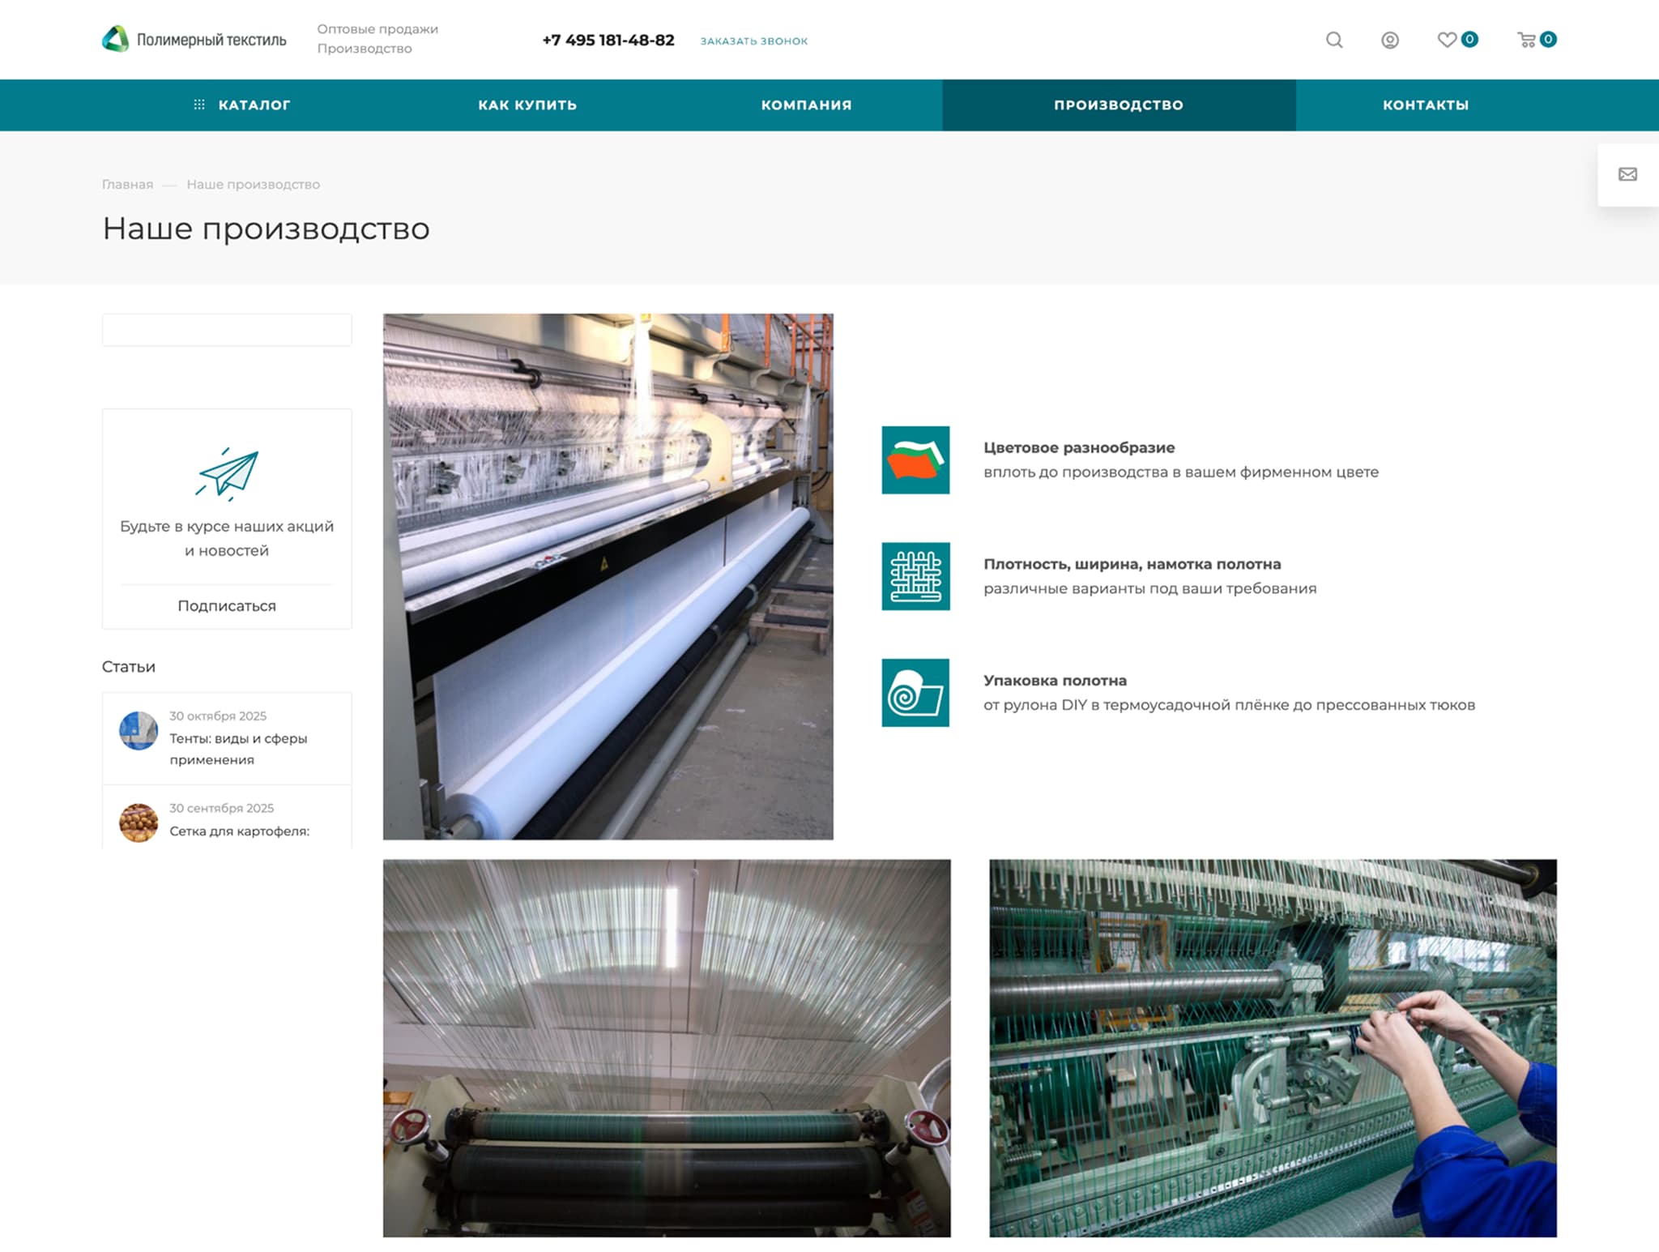Screen dimensions: 1659x1252
Task: Click the mesh weave icon for Плотность
Action: pyautogui.click(x=915, y=576)
